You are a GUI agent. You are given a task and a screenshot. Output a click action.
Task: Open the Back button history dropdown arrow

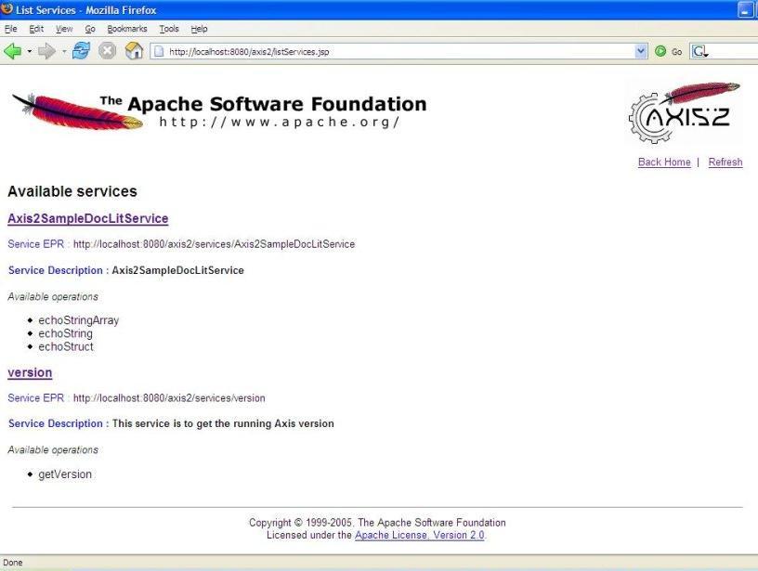pyautogui.click(x=30, y=51)
